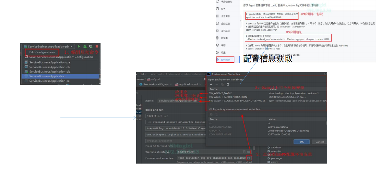The height and width of the screenshot is (171, 381).
Task: Start debugging with the green bug icon
Action: 85,47
